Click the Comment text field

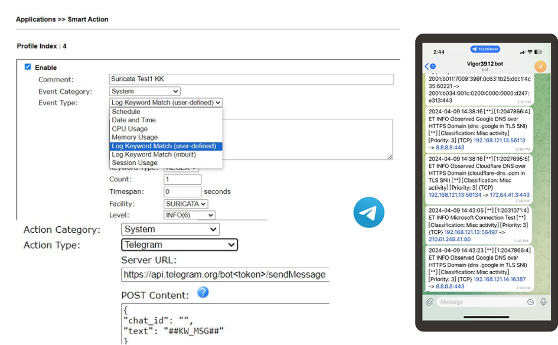(x=251, y=79)
